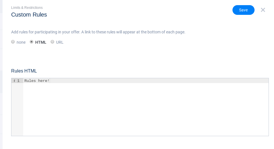This screenshot has height=149, width=274.
Task: Select the 'none' radio button
Action: 13,42
